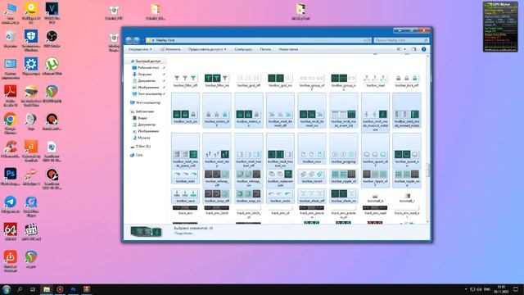Select the toolbar_grid_off file
524x295 pixels.
pos(248,80)
